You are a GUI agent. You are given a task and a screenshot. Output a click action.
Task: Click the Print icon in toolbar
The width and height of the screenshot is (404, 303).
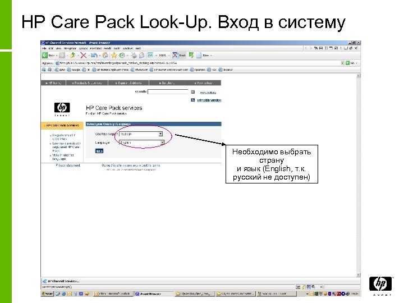134,56
